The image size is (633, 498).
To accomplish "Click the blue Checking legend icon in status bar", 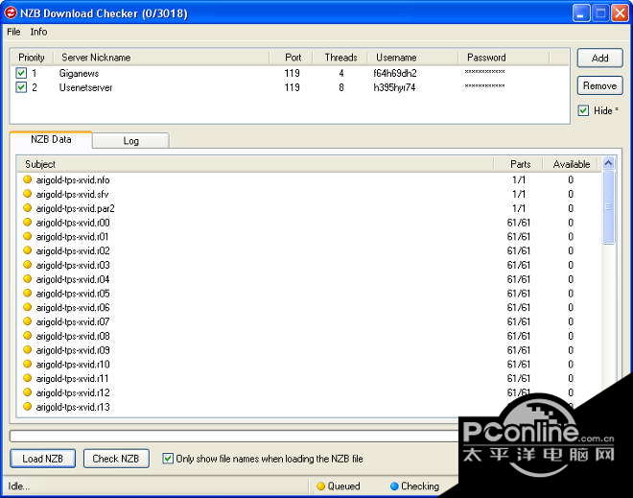I will coord(394,486).
